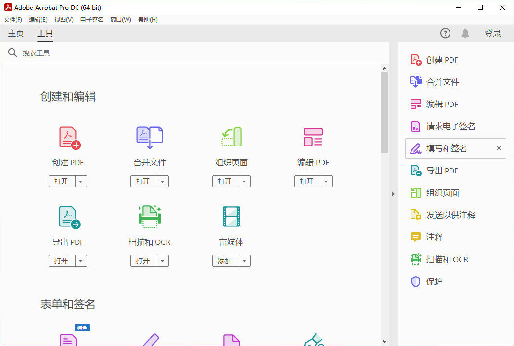Viewport: 514px width, 346px height.
Task: Expand the dropdown next to 创建 PDF 打开
Action: [x=80, y=181]
